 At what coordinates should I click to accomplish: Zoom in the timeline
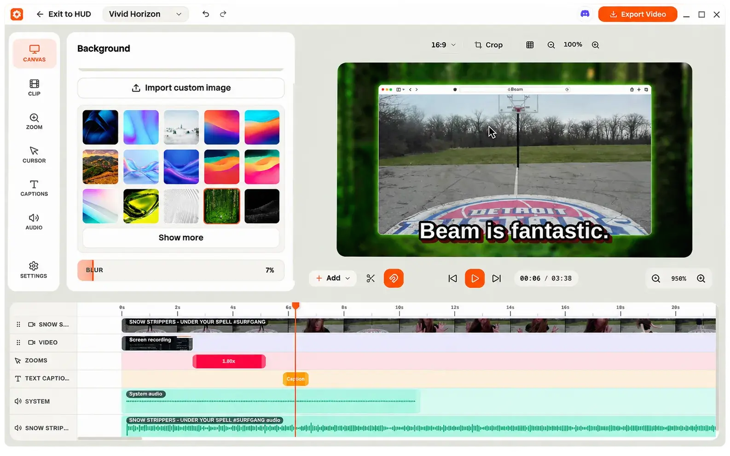(x=701, y=279)
